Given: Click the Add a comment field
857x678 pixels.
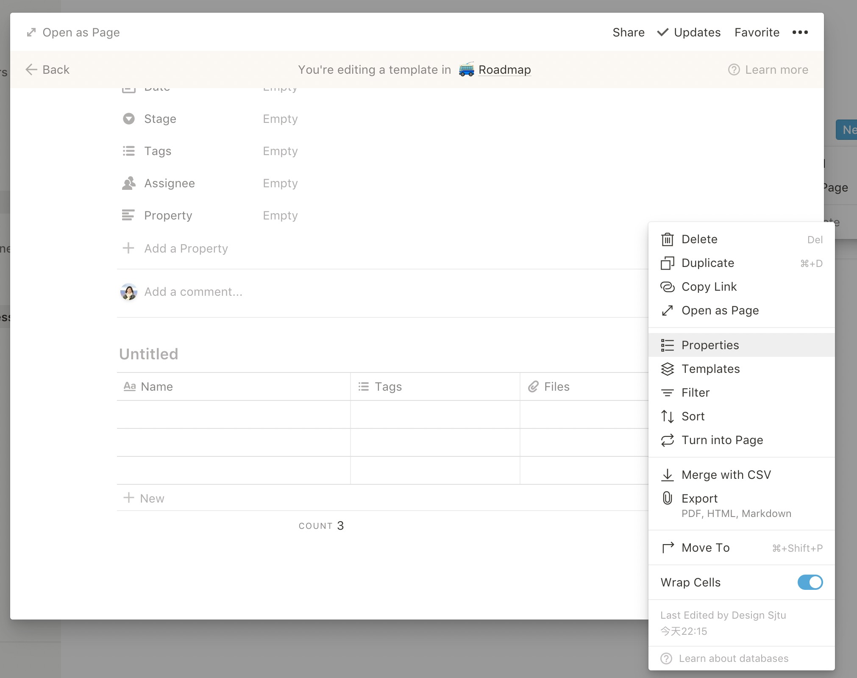Looking at the screenshot, I should click(193, 292).
